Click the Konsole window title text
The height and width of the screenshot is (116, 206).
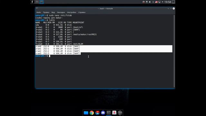105,9
